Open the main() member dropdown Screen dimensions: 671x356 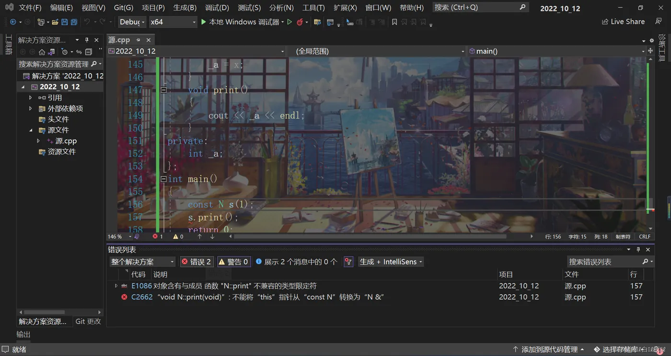(x=557, y=51)
